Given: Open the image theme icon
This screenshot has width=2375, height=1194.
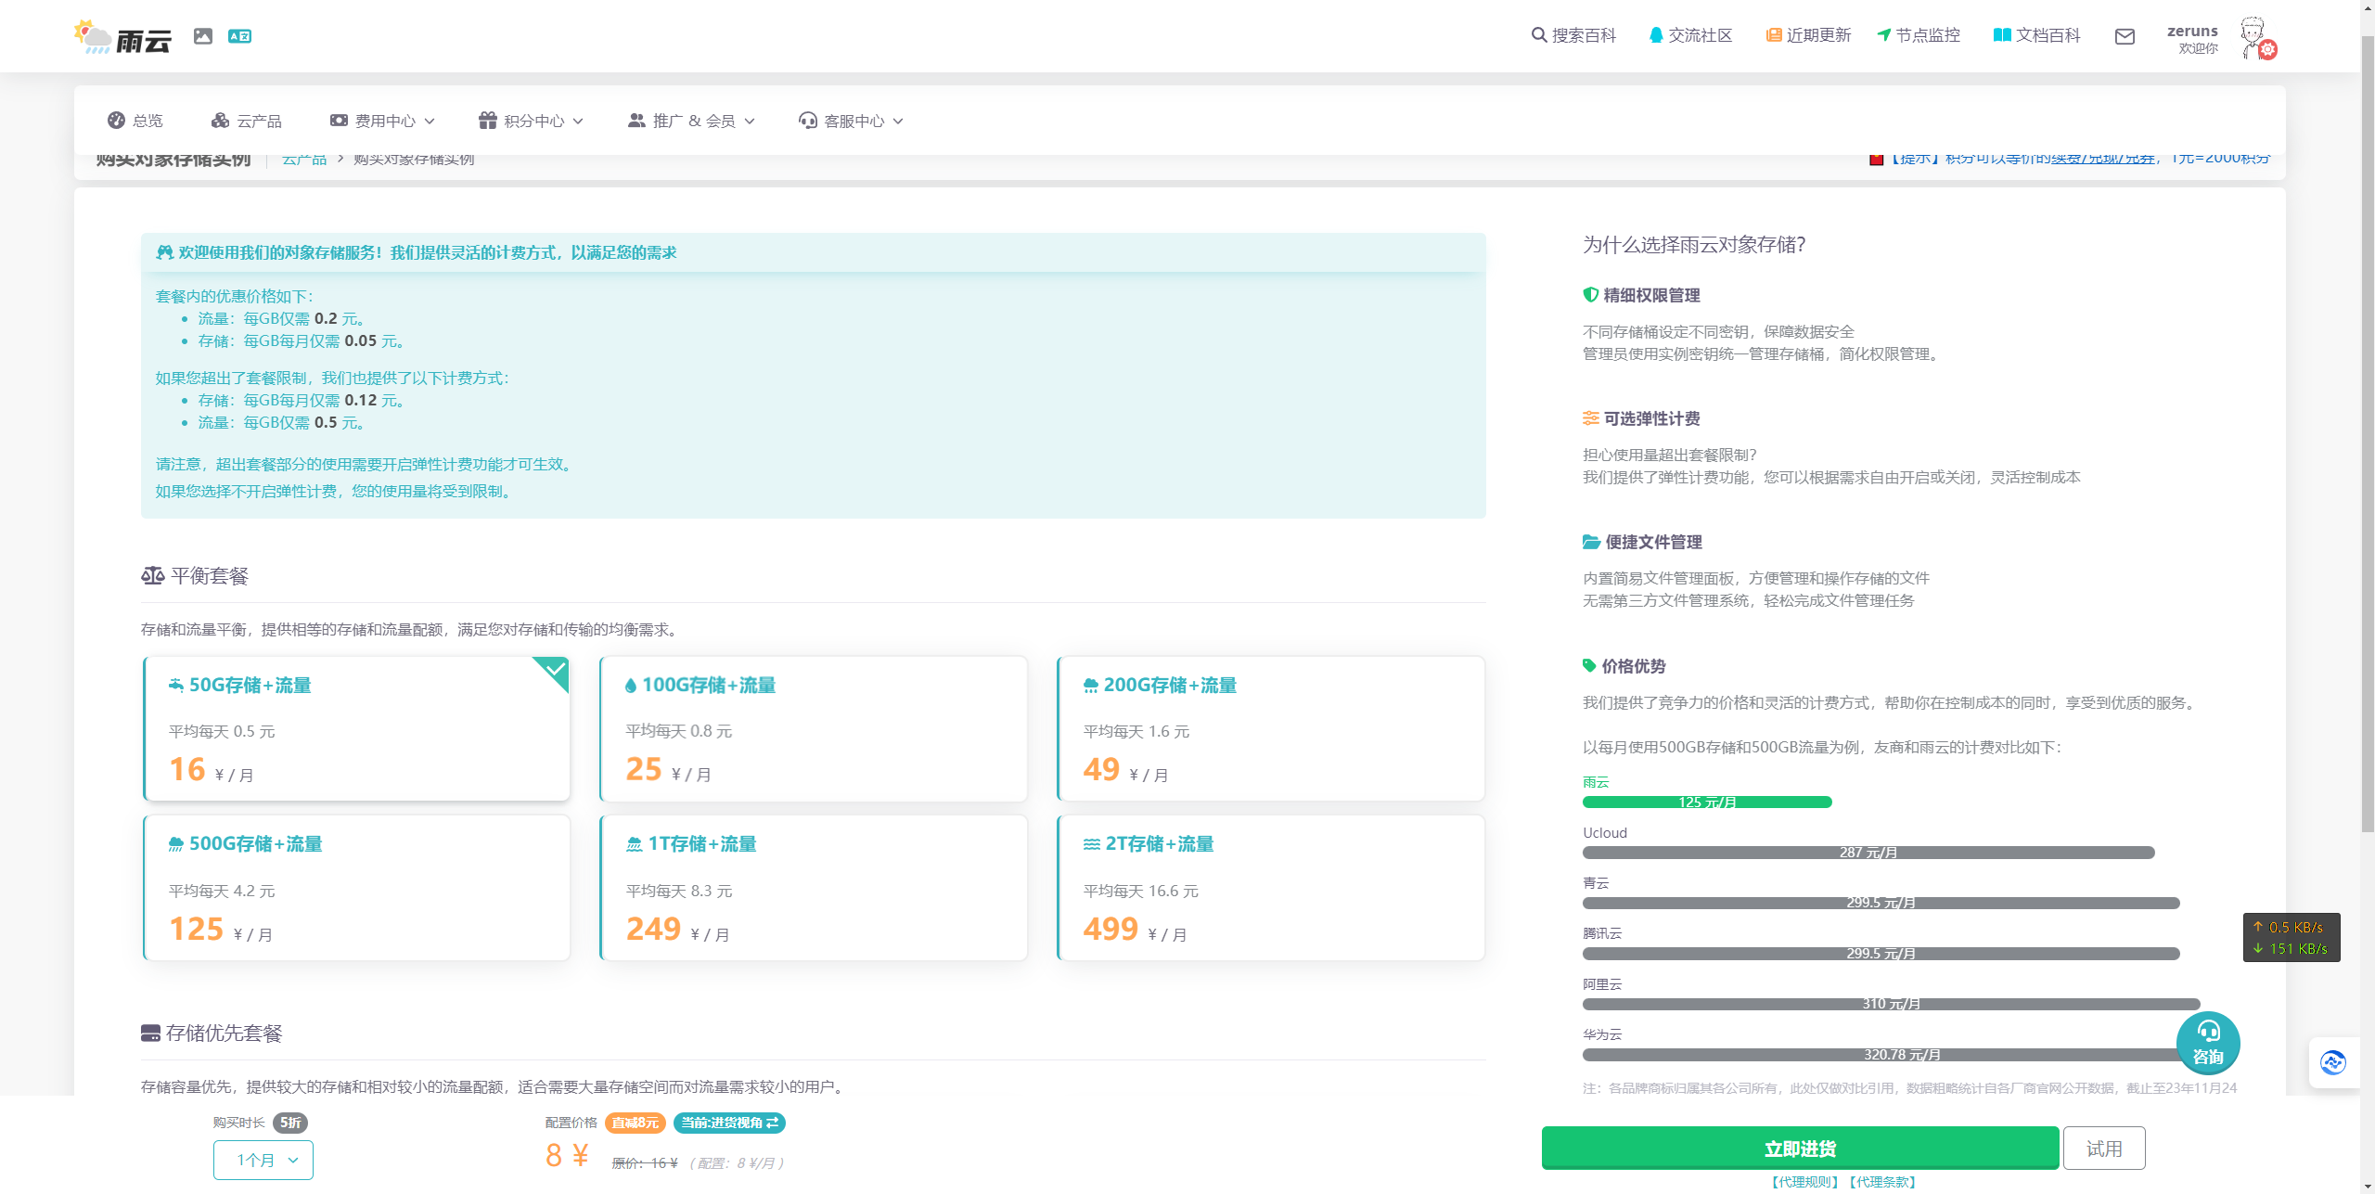Looking at the screenshot, I should 203,36.
